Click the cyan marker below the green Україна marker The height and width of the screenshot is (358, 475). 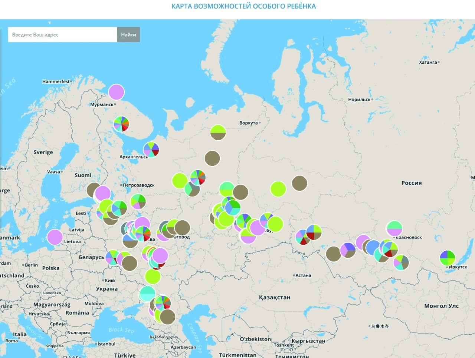[x=147, y=294]
